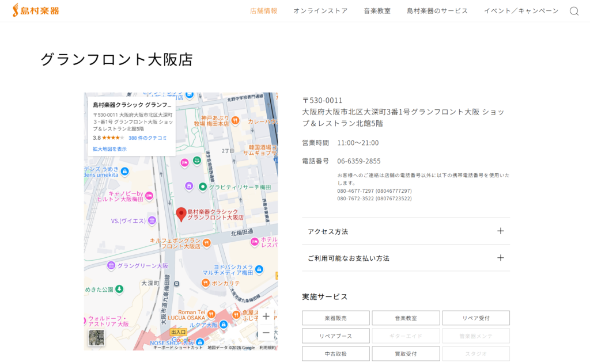Click the ウォルドーフ・アストリア hotel marker

(x=85, y=321)
